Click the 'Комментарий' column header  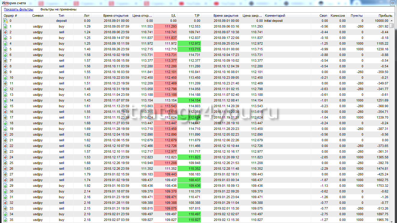[x=275, y=16]
